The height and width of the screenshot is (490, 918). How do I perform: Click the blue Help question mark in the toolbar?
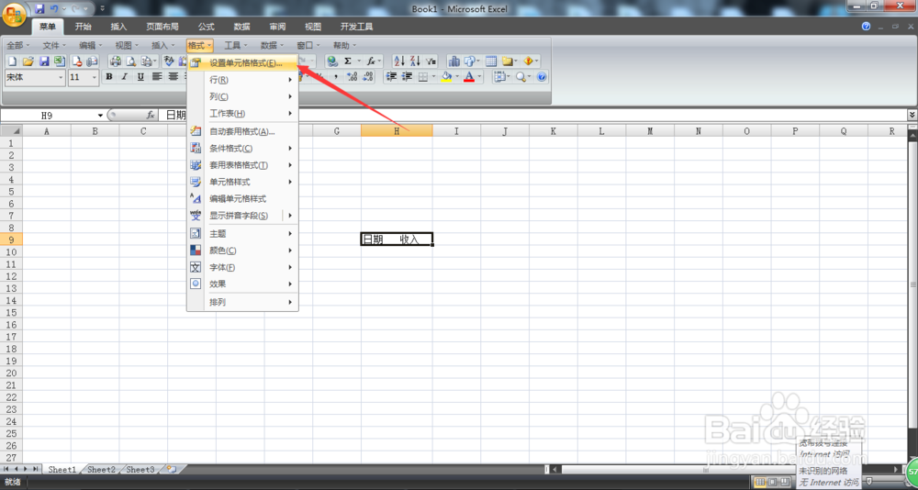(x=542, y=77)
